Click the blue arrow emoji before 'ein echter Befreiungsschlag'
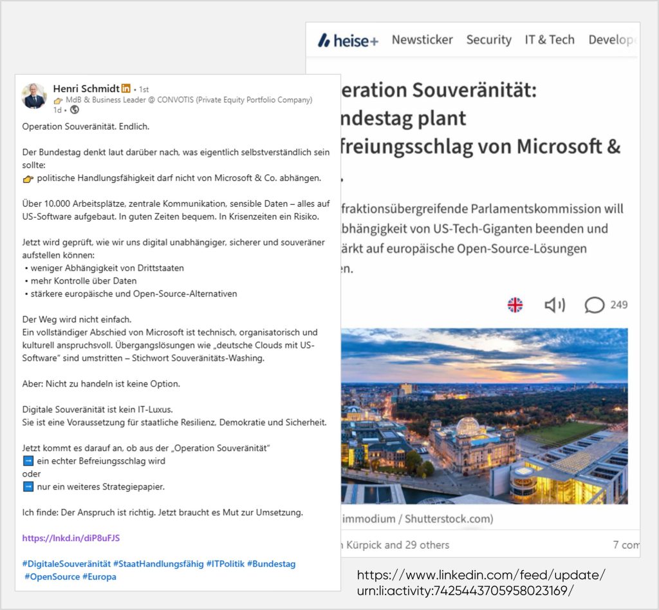659x610 pixels. (28, 461)
